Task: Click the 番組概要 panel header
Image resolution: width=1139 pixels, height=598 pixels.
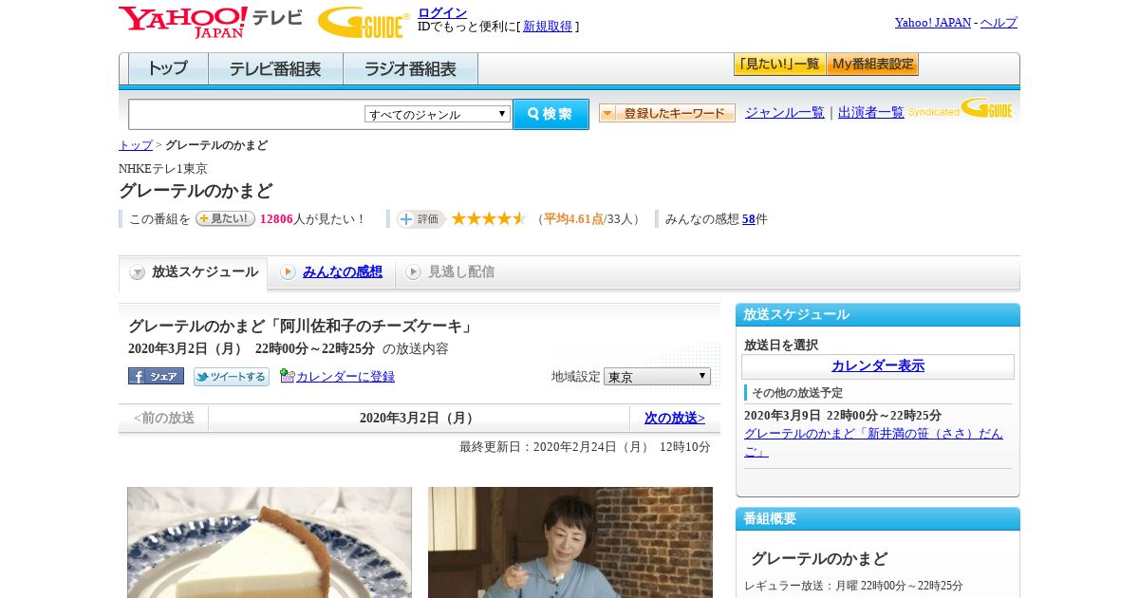Action: [878, 519]
